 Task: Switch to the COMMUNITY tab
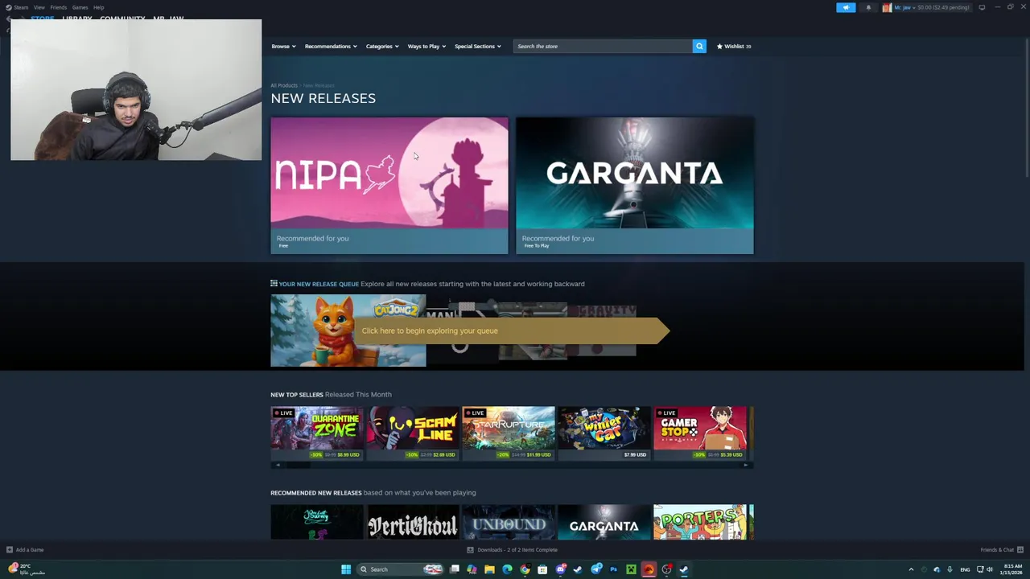pos(122,18)
